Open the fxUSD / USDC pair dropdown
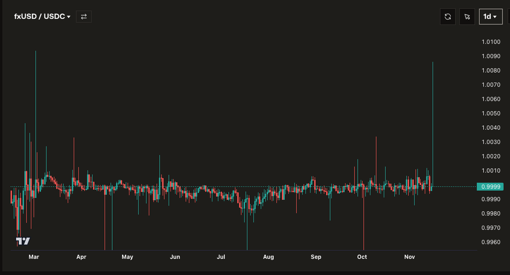The height and width of the screenshot is (275, 510). click(x=42, y=17)
